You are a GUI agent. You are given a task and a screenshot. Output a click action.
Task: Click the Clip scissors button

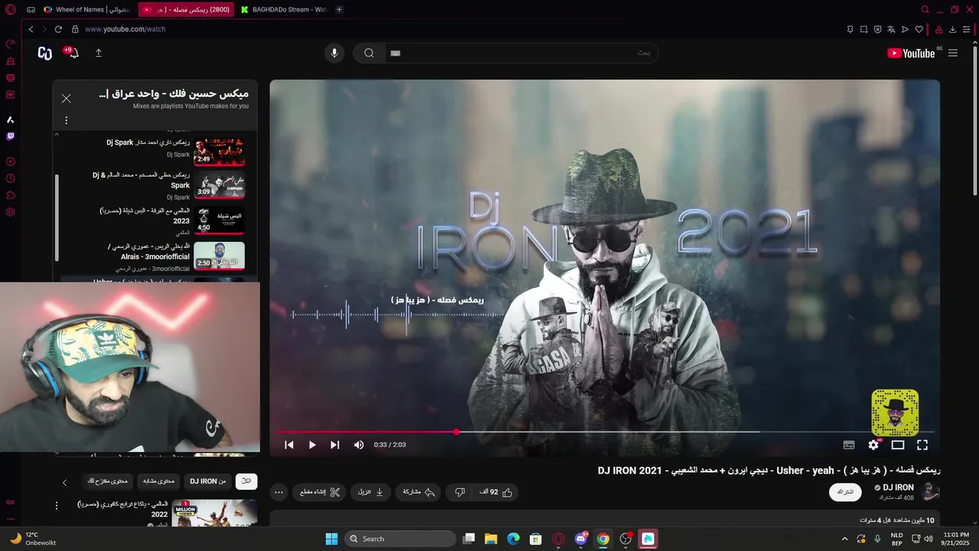tap(320, 492)
